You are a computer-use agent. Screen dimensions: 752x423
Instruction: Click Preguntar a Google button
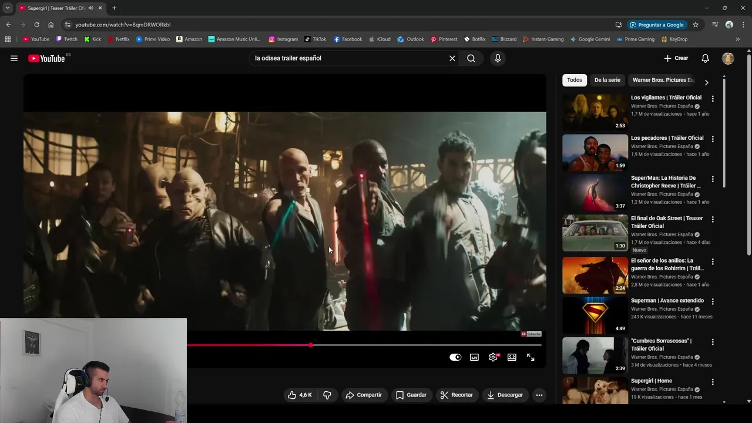tap(656, 25)
